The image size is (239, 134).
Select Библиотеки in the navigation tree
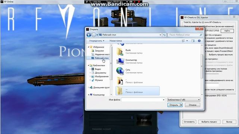[99, 66]
